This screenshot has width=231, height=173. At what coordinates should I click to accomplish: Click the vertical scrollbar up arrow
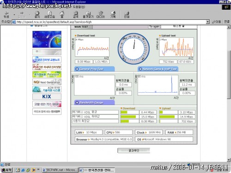(229, 27)
